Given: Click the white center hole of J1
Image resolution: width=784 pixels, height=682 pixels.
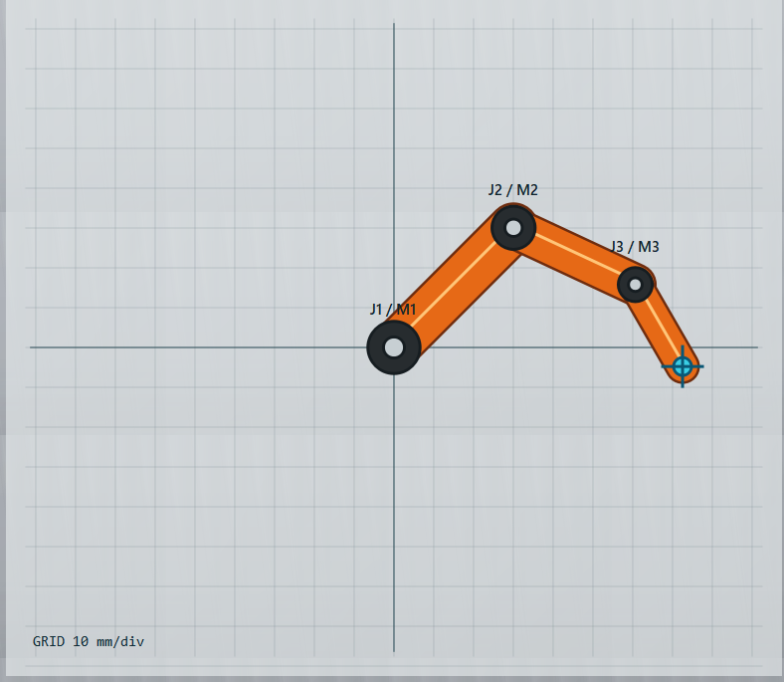Looking at the screenshot, I should [x=394, y=347].
